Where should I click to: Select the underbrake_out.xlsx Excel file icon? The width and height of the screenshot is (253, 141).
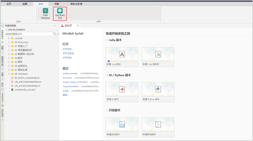(12, 90)
